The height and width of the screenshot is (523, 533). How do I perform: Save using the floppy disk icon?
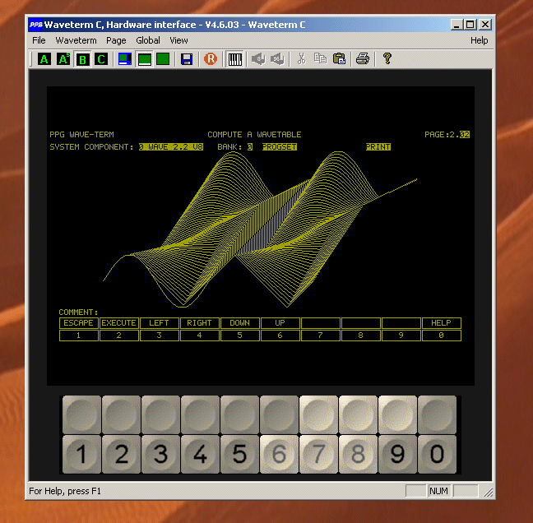click(x=187, y=59)
